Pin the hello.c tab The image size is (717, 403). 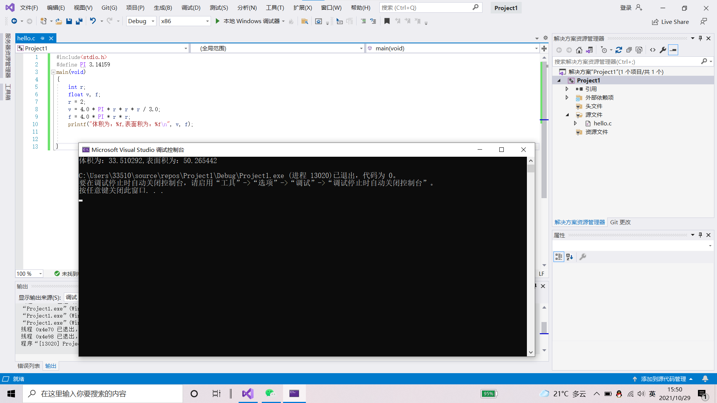click(43, 38)
